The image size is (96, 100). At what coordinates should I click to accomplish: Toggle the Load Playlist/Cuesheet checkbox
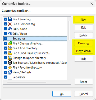[6, 53]
